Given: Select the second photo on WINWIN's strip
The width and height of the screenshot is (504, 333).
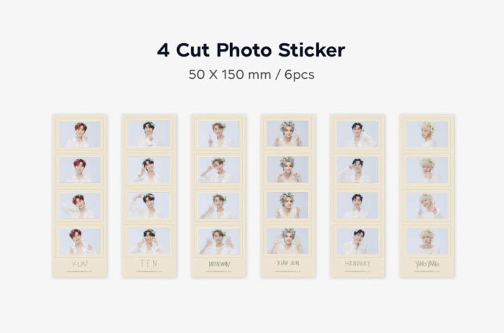Looking at the screenshot, I should coord(219,170).
